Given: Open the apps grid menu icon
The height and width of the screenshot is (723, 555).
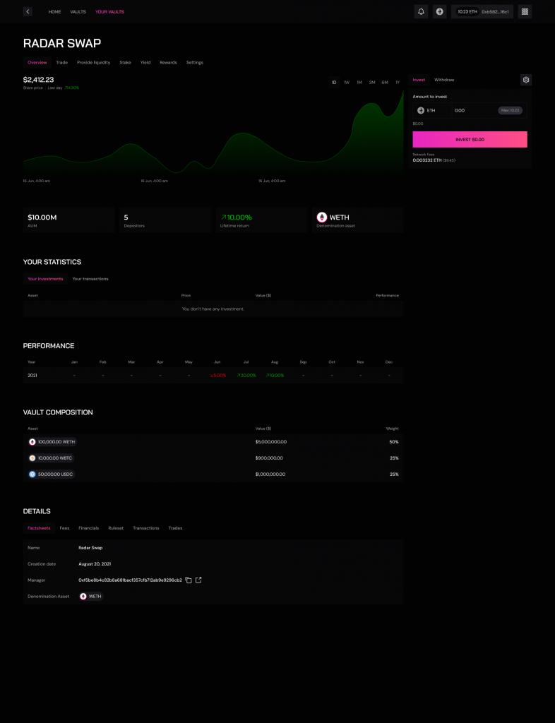Looking at the screenshot, I should click(x=525, y=11).
